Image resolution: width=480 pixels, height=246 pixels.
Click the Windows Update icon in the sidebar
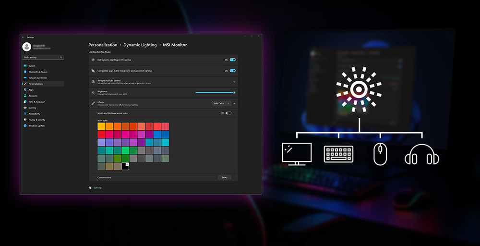click(x=25, y=125)
